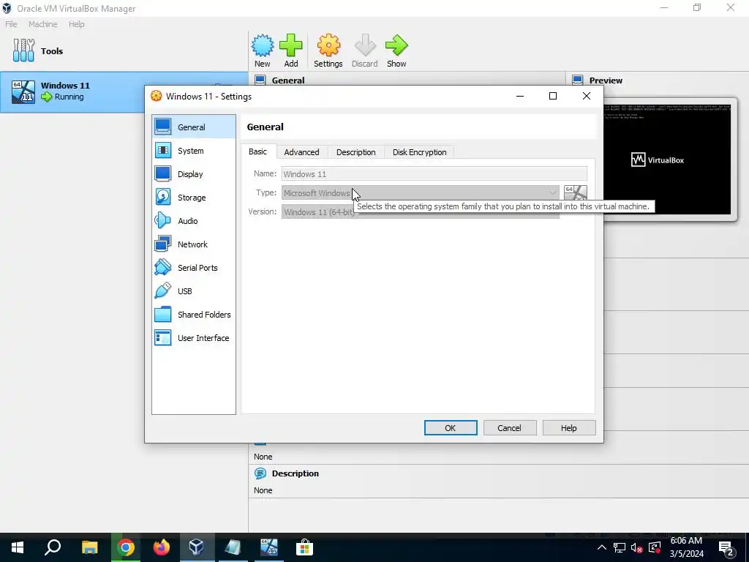
Task: Click the Help button in the Settings dialog
Action: pyautogui.click(x=569, y=427)
